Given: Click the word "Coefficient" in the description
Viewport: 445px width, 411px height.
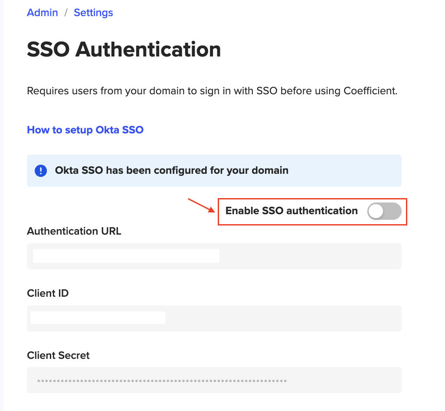Looking at the screenshot, I should tap(369, 91).
